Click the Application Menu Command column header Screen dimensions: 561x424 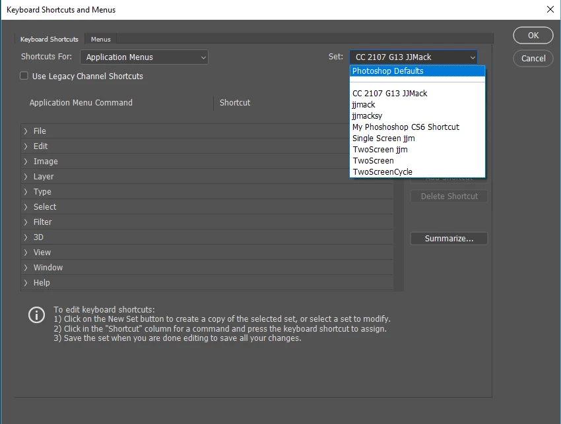81,103
